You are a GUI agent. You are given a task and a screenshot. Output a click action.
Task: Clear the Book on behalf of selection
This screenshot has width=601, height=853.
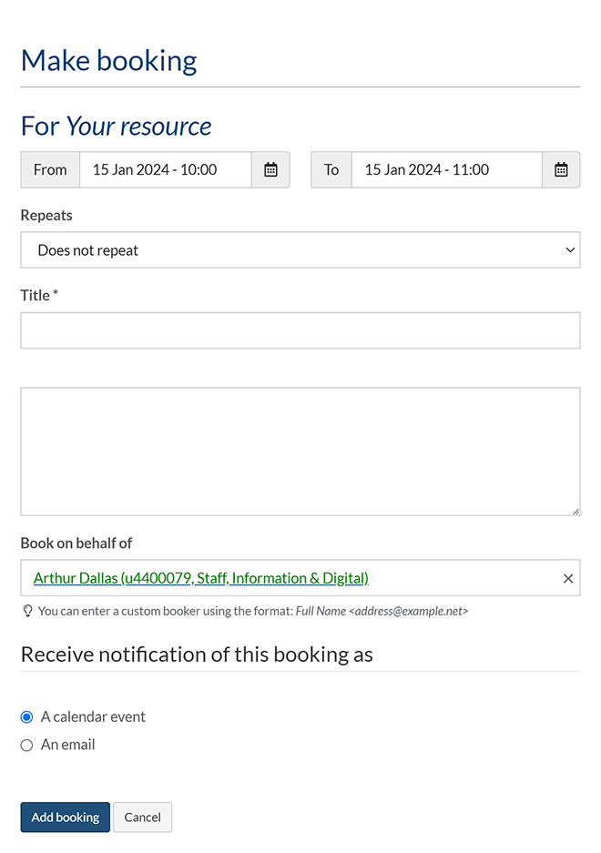(x=568, y=578)
